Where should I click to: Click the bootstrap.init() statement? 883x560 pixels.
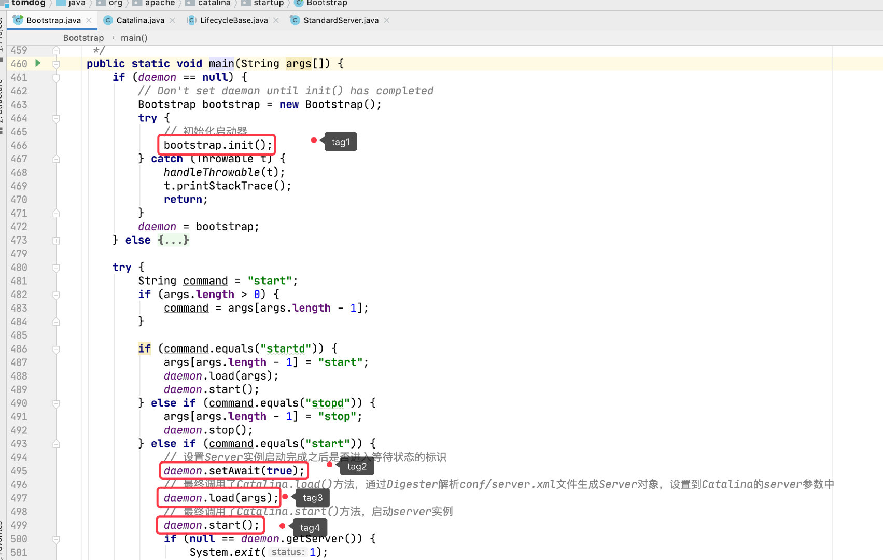217,145
